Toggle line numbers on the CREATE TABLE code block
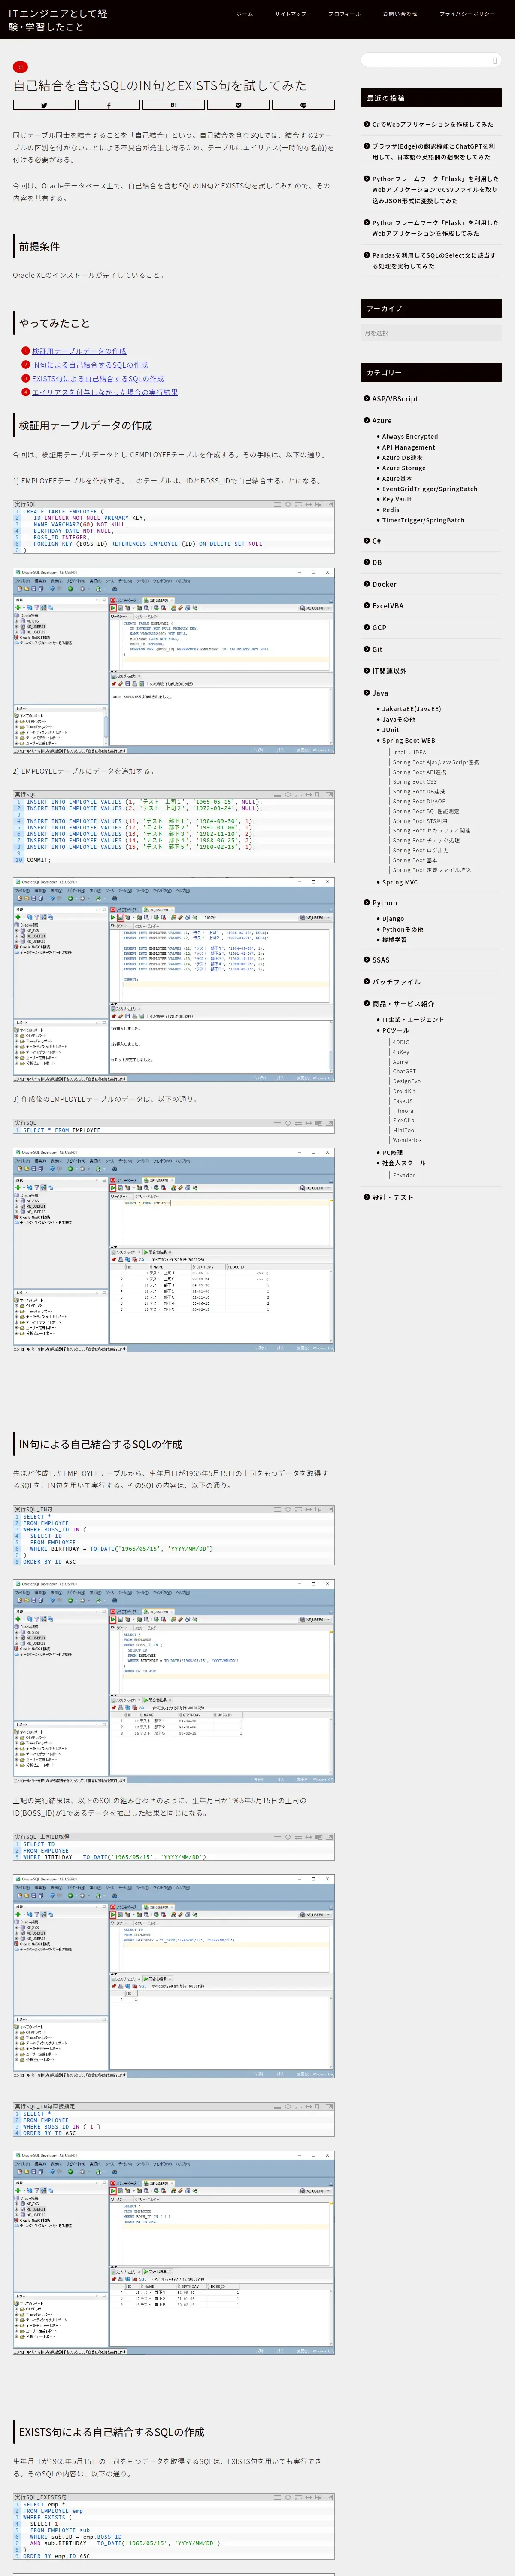Screen dimensions: 515x2576 tap(278, 504)
